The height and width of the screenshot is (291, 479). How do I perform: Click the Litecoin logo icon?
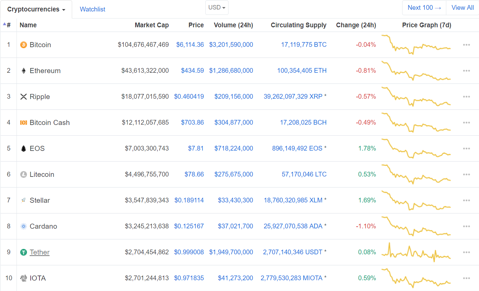click(24, 174)
